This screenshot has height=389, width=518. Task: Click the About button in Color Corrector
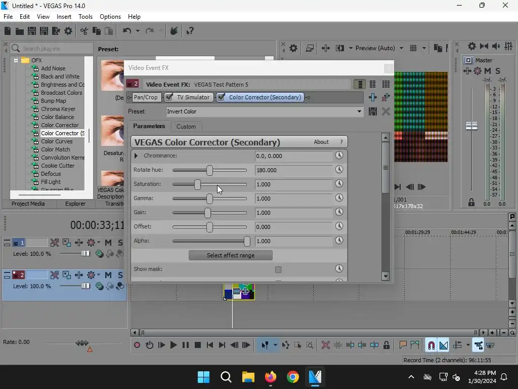pyautogui.click(x=321, y=142)
